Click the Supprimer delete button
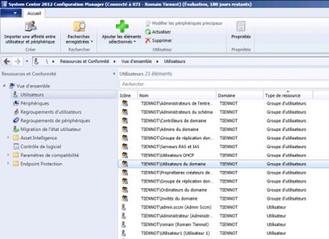 (158, 41)
